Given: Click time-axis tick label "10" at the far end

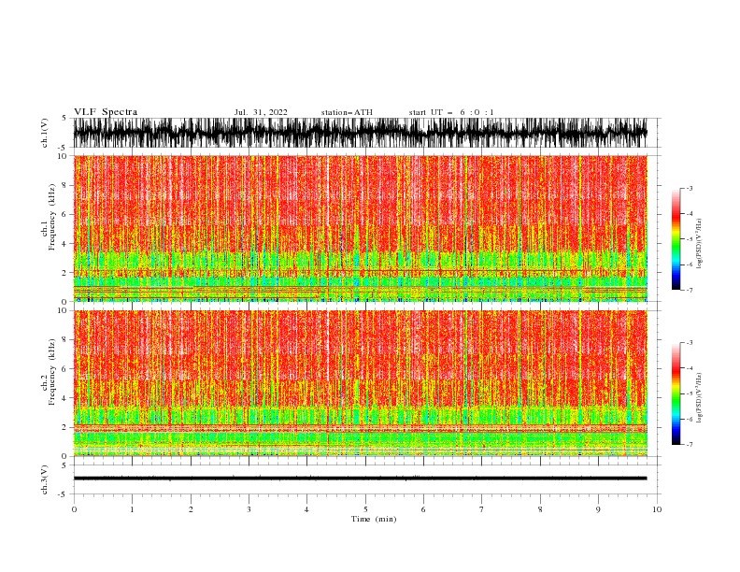Looking at the screenshot, I should pos(657,509).
